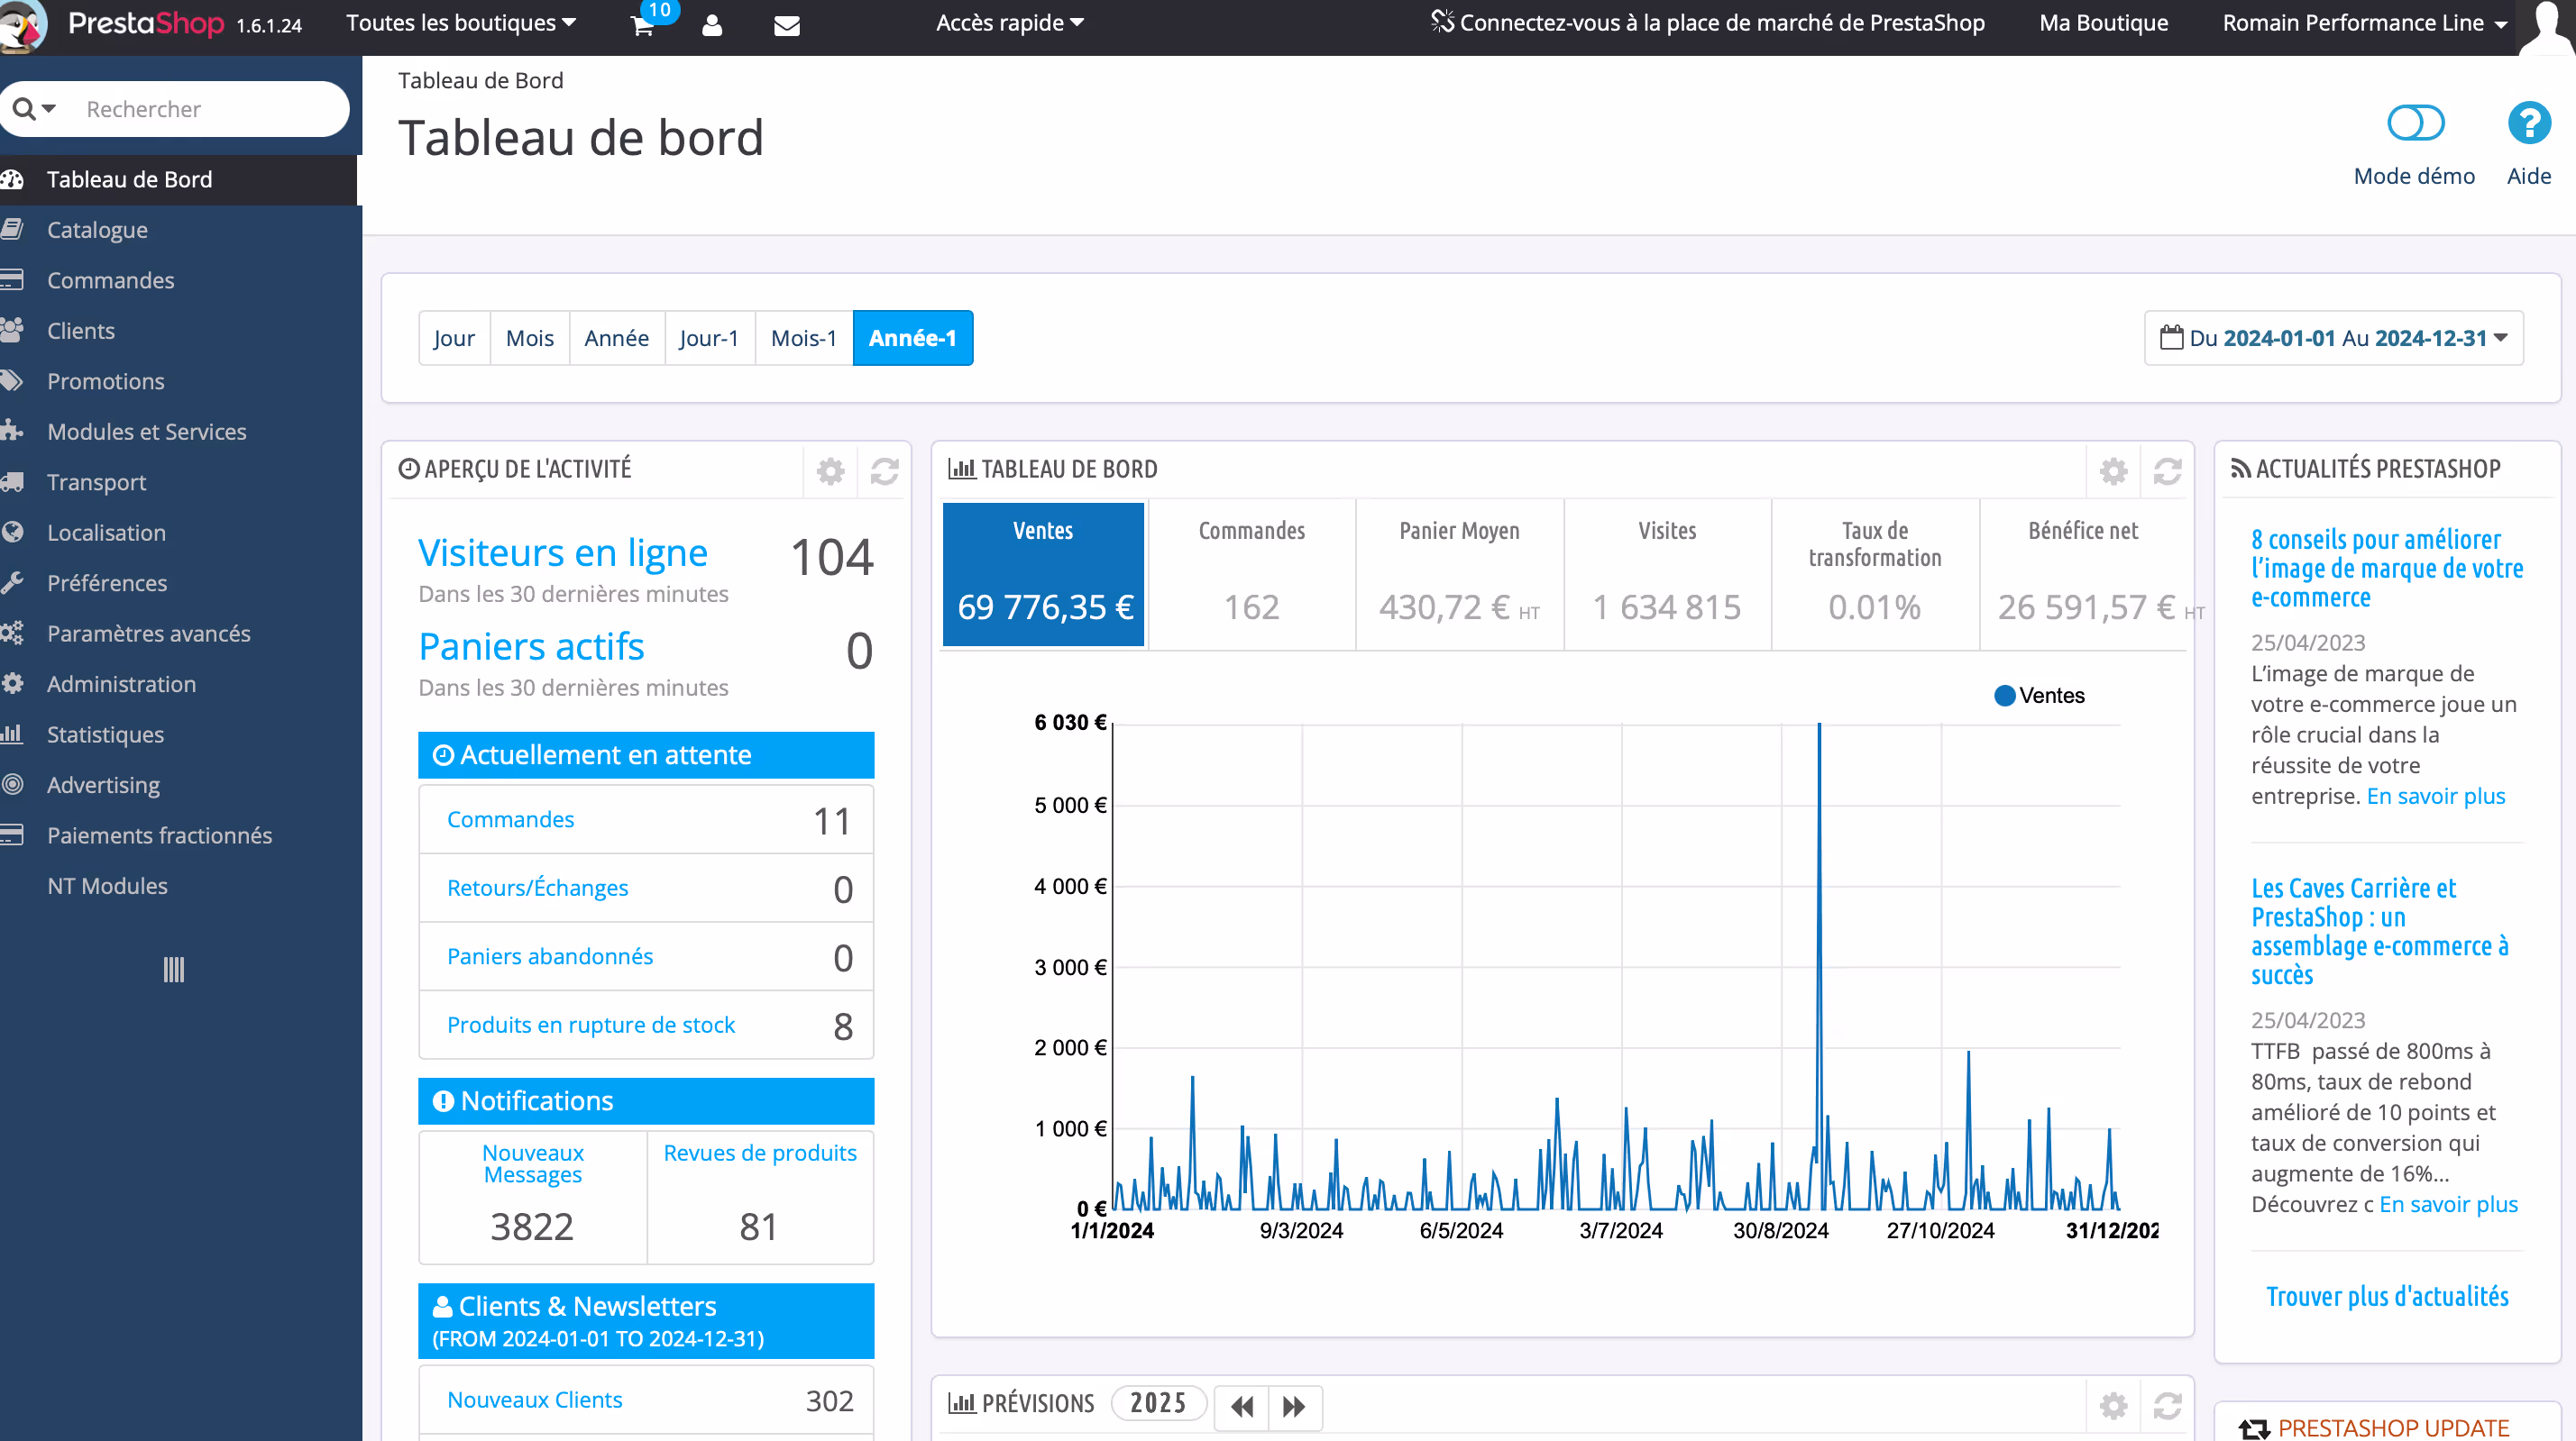This screenshot has width=2576, height=1441.
Task: Switch to the Mois-1 period tab
Action: 803,338
